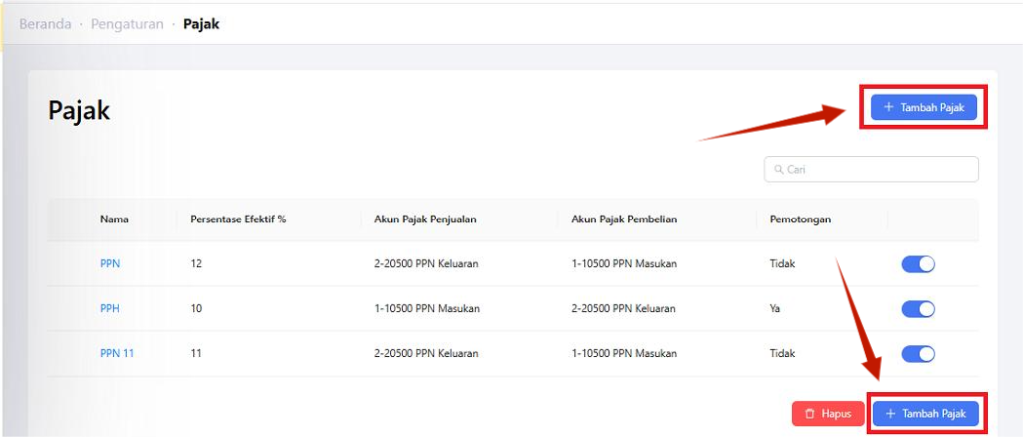Click Tidak value in the PPN row
This screenshot has height=437, width=1023.
pyautogui.click(x=783, y=264)
